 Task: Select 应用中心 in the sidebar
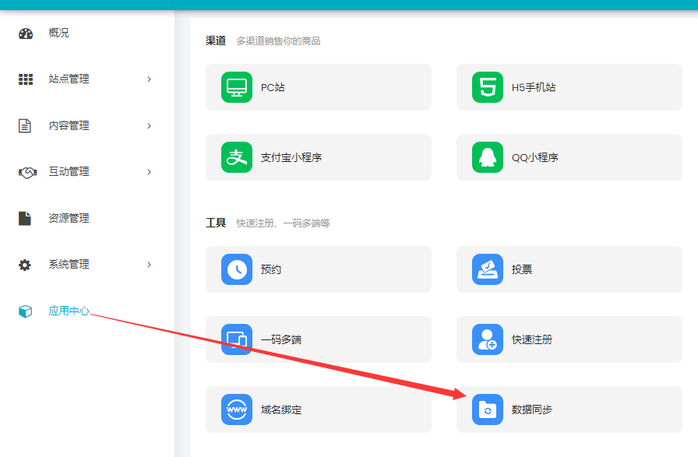click(69, 311)
